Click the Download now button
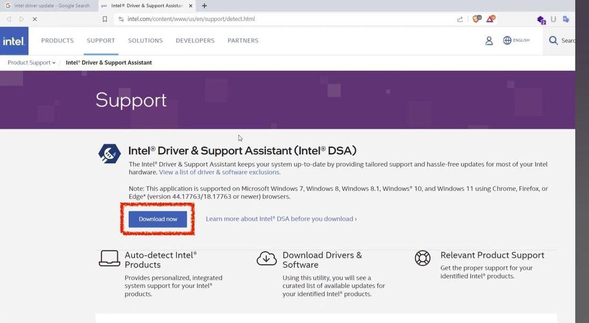 [158, 219]
